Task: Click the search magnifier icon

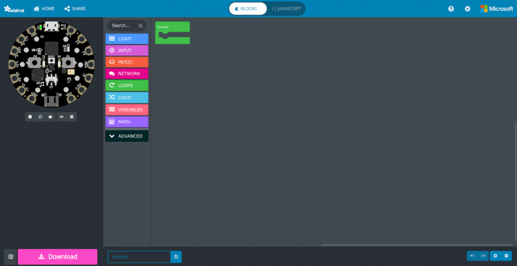Action: (140, 26)
